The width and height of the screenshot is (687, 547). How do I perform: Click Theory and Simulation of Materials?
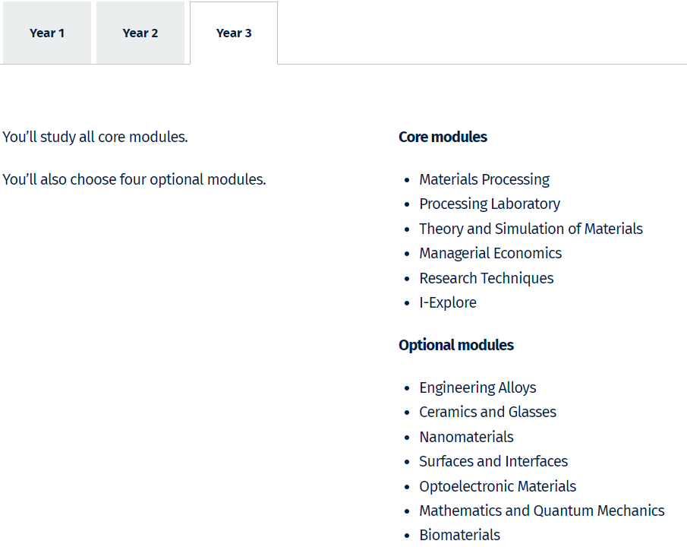tap(531, 229)
